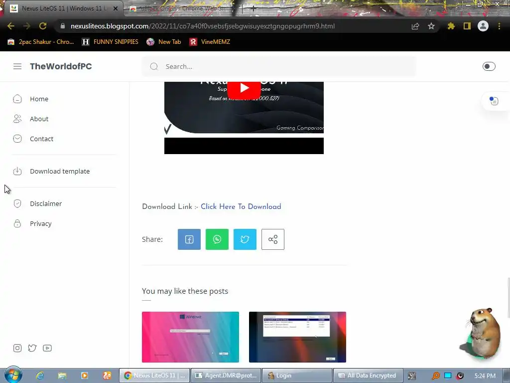Visit the Twitter icon in sidebar footer
The height and width of the screenshot is (383, 510).
point(32,348)
